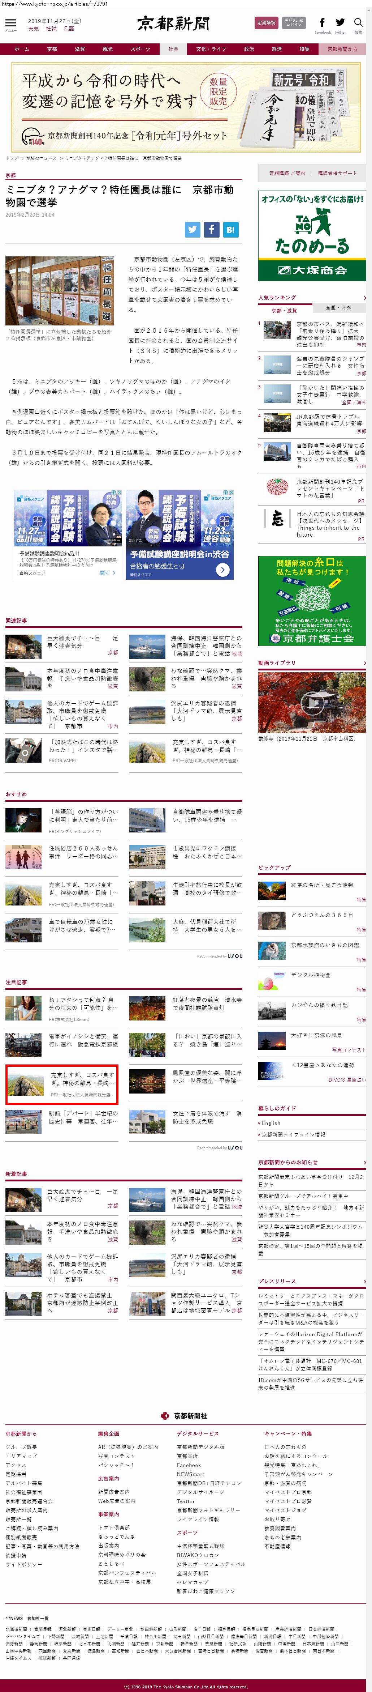Image resolution: width=372 pixels, height=1692 pixels.
Task: Share article with Facebook share button
Action: pyautogui.click(x=211, y=229)
